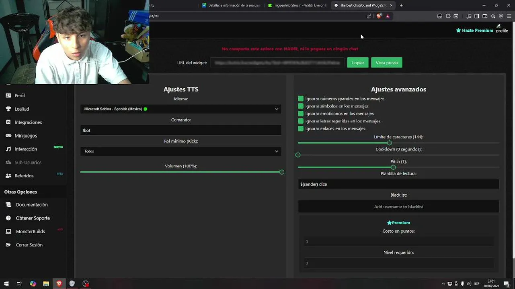Click the Pitch slider handle
The height and width of the screenshot is (289, 515).
pos(393,167)
